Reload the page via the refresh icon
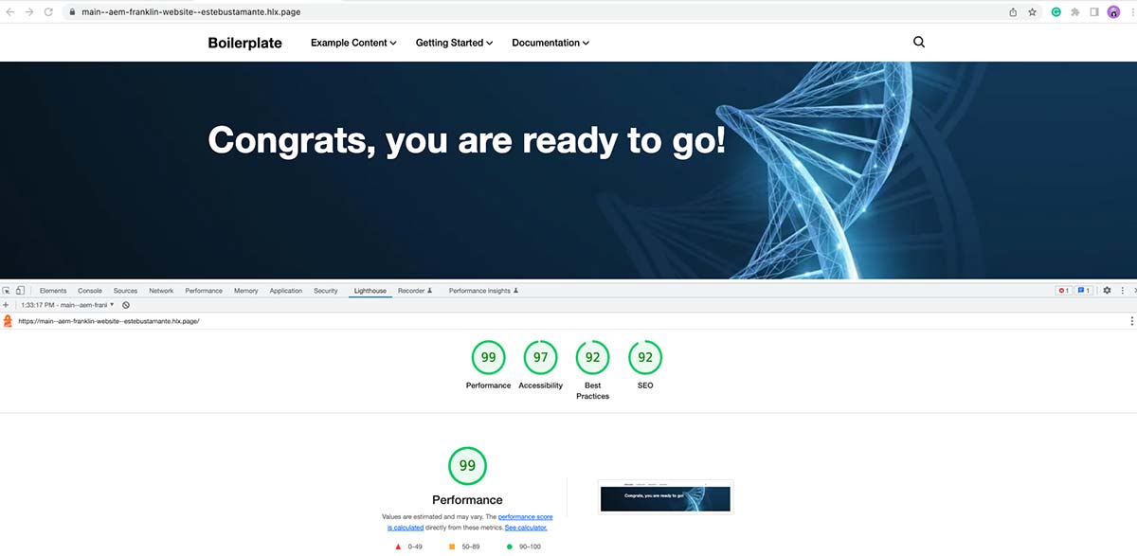 pyautogui.click(x=49, y=11)
